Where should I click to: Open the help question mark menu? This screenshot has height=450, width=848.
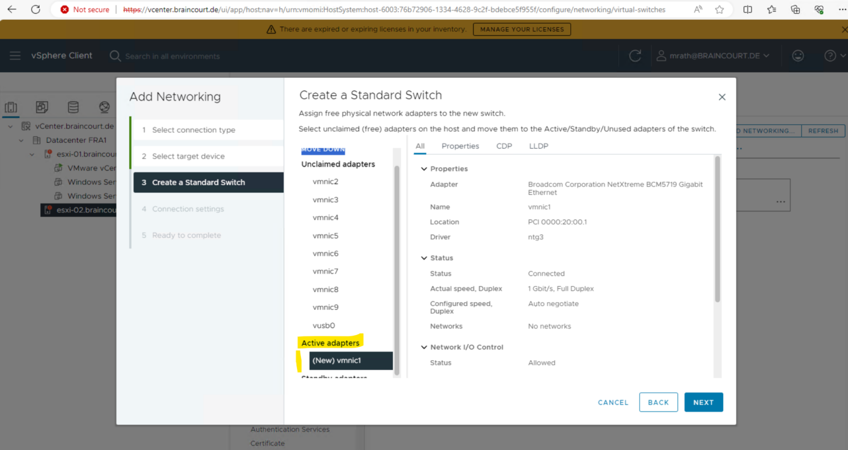830,56
